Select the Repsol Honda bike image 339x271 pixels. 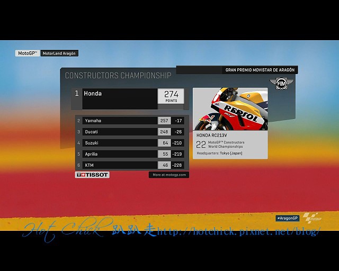pos(230,109)
